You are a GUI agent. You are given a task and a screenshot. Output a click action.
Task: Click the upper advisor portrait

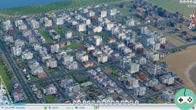pyautogui.click(x=192, y=16)
